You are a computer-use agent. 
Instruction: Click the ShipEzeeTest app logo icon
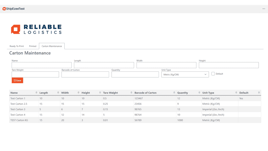tap(4, 9)
